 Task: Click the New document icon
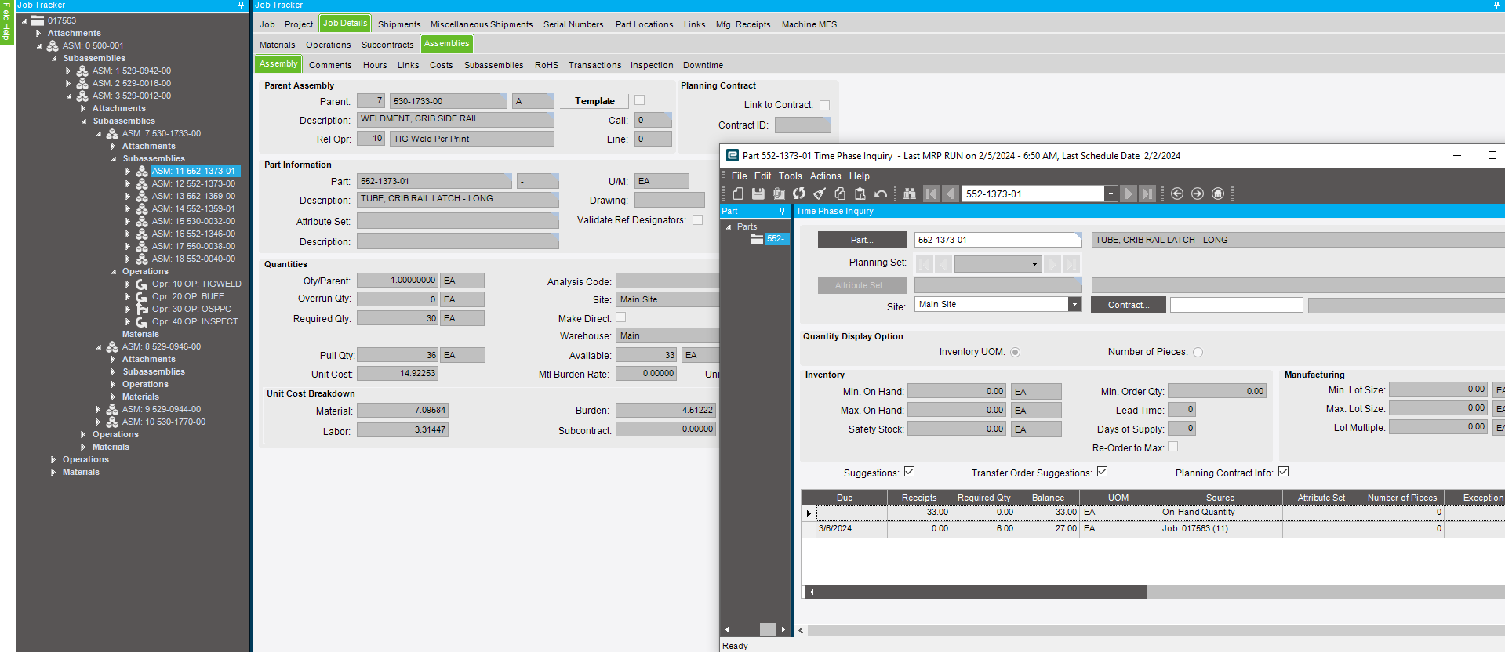[x=737, y=194]
